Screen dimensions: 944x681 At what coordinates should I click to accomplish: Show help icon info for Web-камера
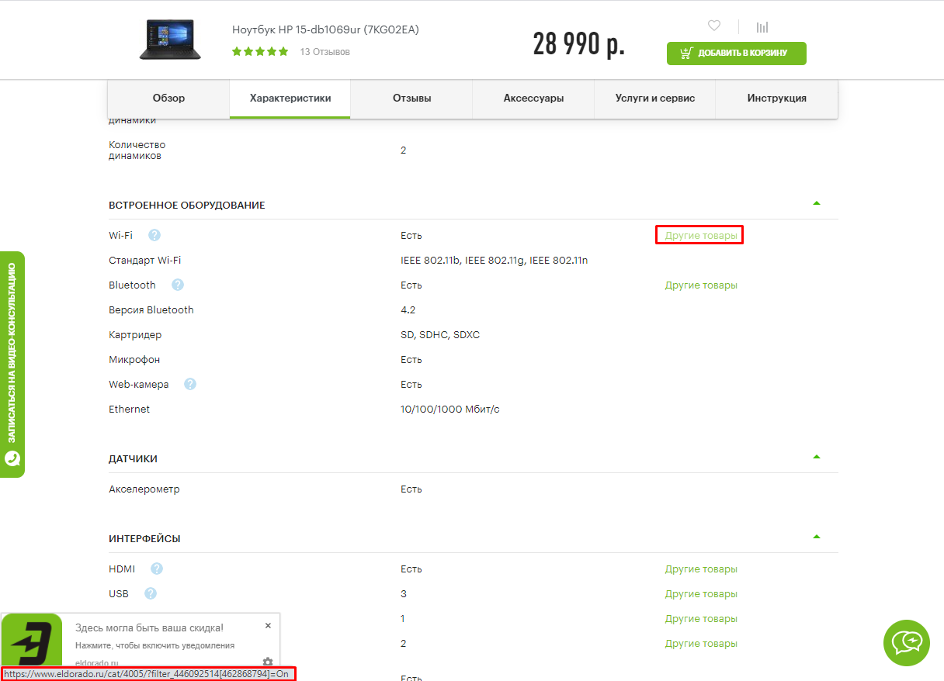tap(190, 384)
